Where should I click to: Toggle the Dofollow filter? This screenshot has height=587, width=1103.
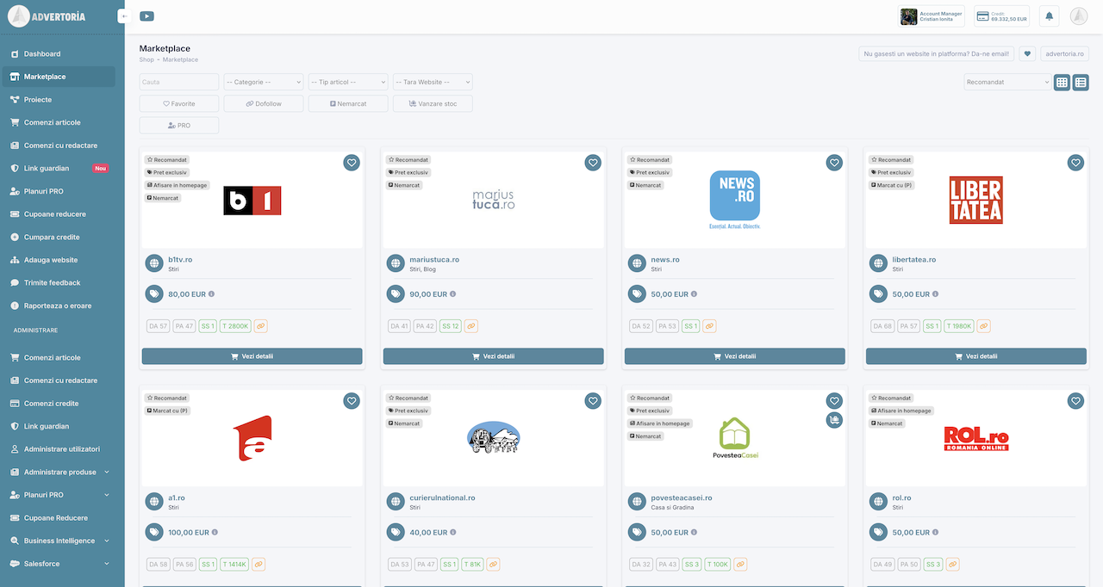tap(263, 103)
